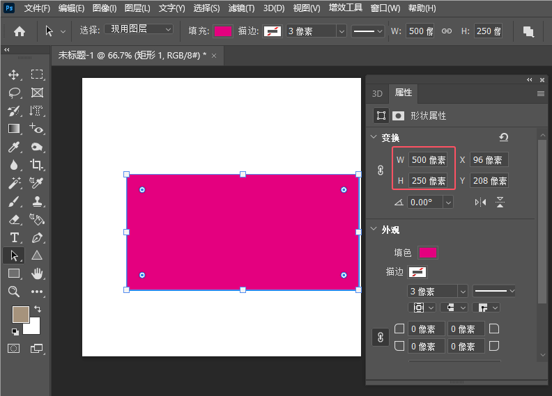Image resolution: width=552 pixels, height=396 pixels.
Task: Activate the Zoom tool
Action: point(14,292)
